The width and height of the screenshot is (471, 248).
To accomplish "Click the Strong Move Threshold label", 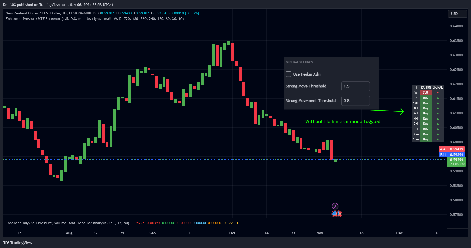I will pos(306,86).
